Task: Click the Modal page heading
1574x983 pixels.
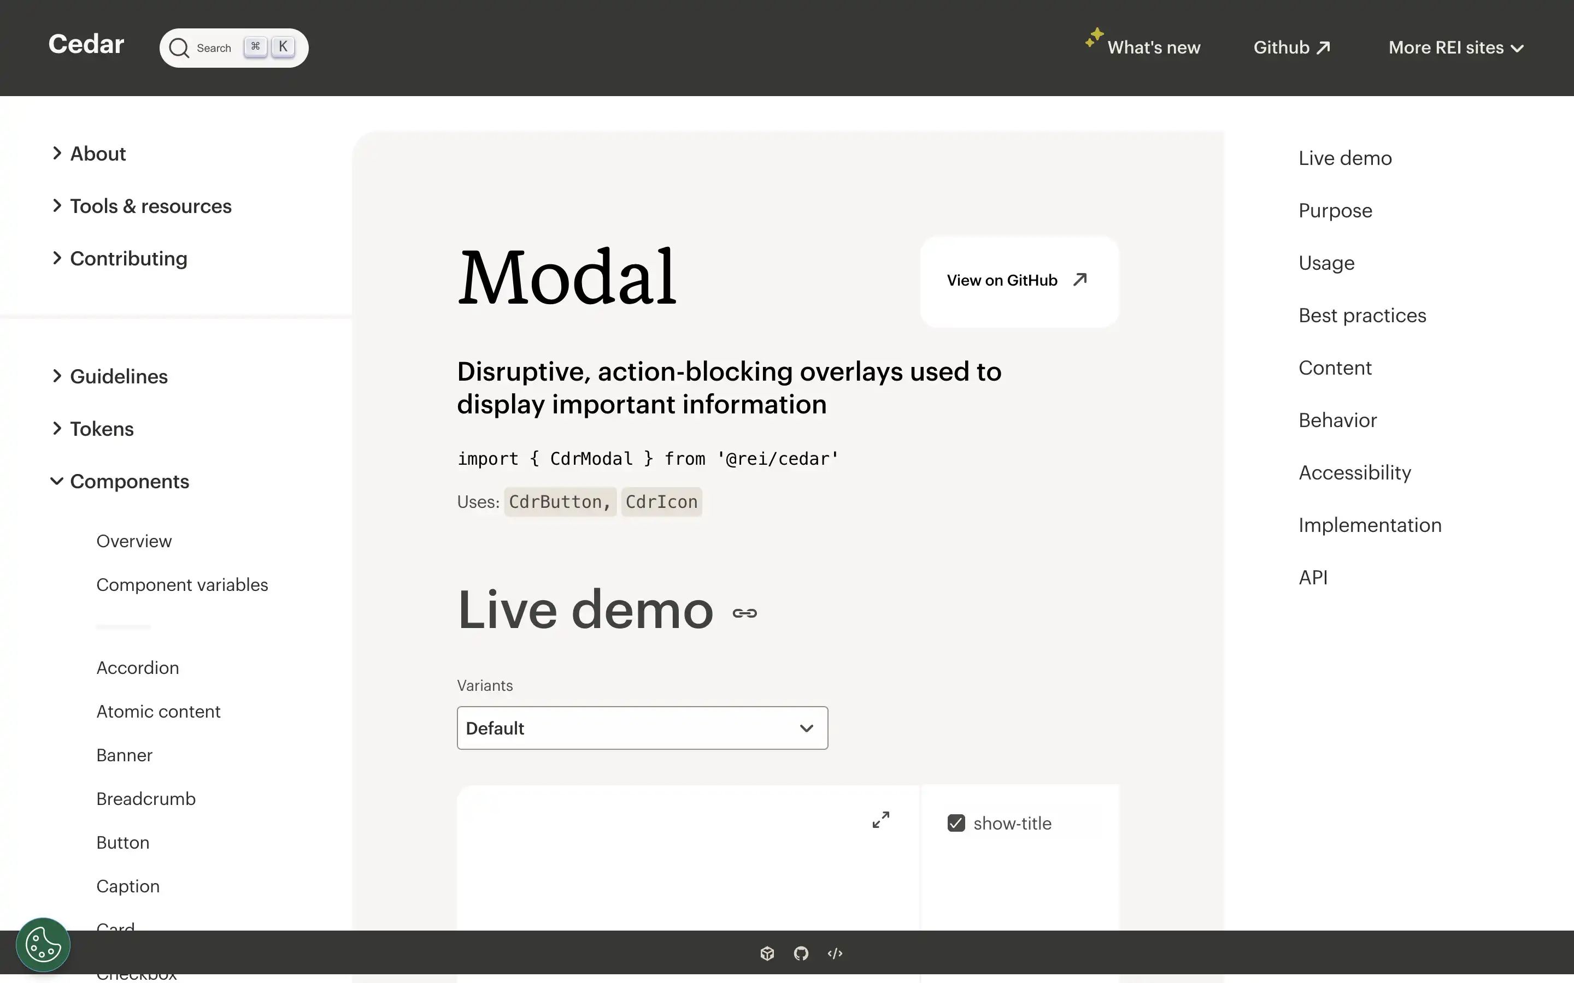Action: (x=567, y=277)
